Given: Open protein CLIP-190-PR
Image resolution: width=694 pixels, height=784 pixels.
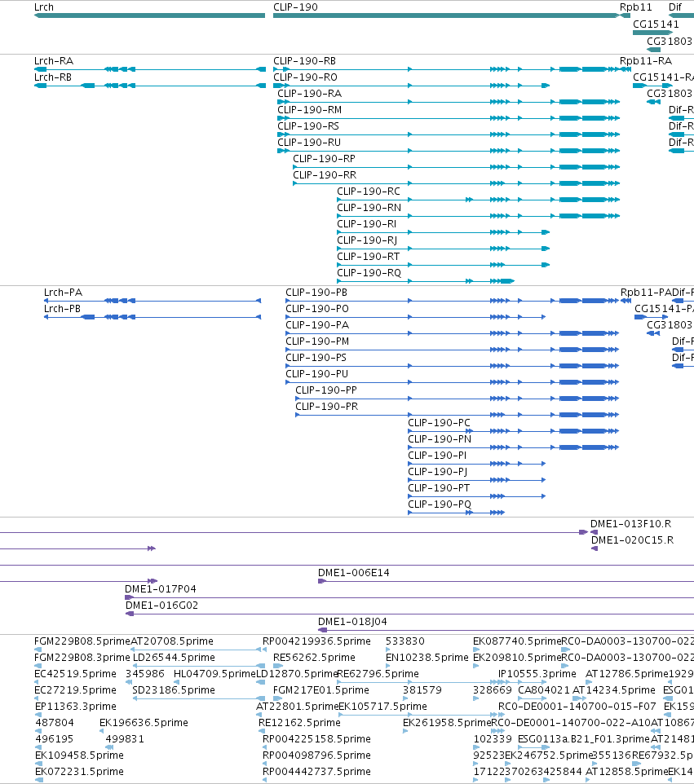Looking at the screenshot, I should [x=327, y=407].
